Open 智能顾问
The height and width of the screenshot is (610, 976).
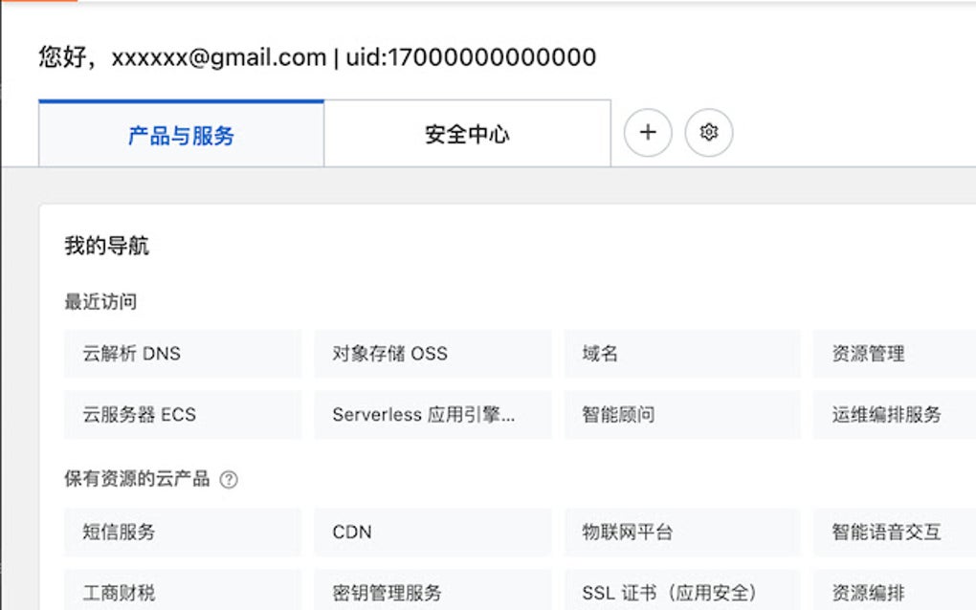click(x=682, y=415)
